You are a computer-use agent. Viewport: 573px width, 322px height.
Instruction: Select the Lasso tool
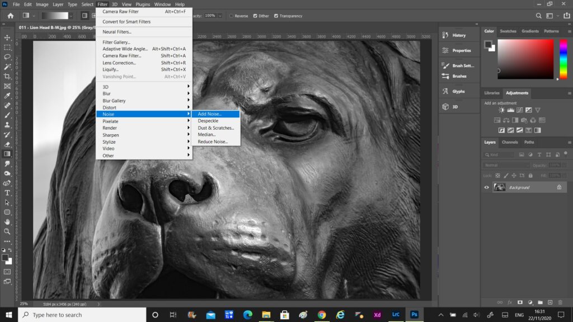[x=7, y=56]
